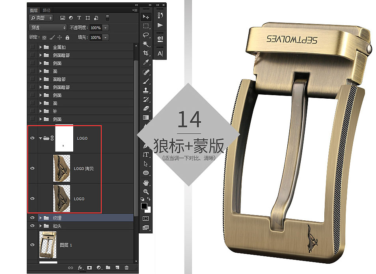376x274 pixels.
Task: Add a layer mask
Action: click(x=89, y=268)
